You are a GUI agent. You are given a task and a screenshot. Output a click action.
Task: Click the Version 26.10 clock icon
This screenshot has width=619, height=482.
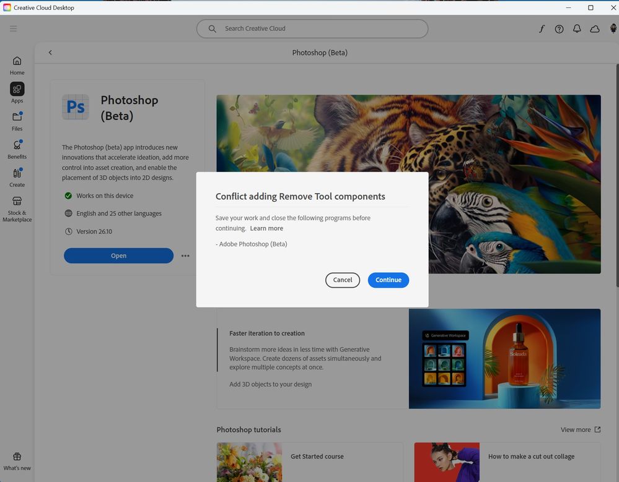68,231
